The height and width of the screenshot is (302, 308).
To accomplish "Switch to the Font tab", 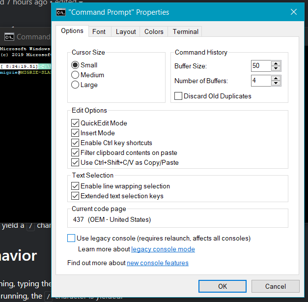I will click(99, 31).
